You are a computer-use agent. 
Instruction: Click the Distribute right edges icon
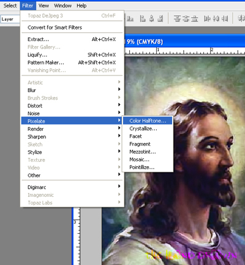225,19
